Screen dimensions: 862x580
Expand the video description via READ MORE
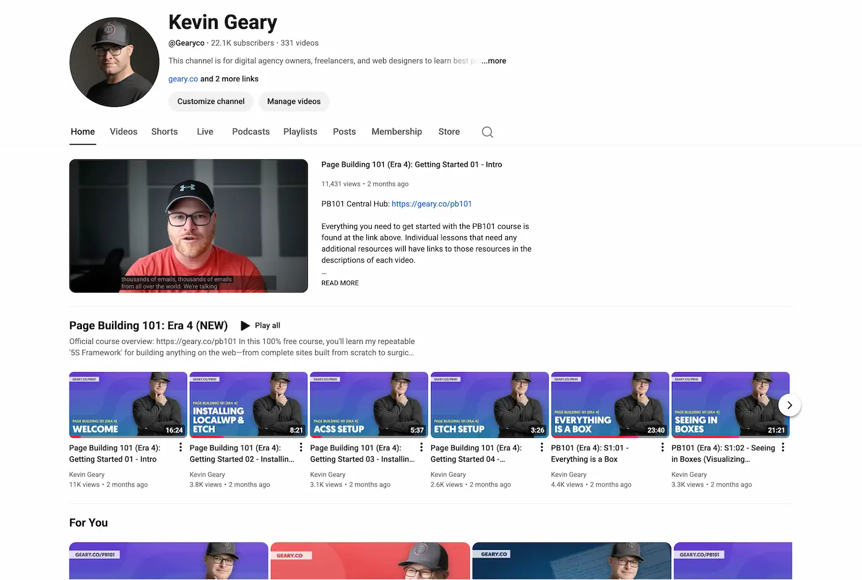(x=339, y=283)
